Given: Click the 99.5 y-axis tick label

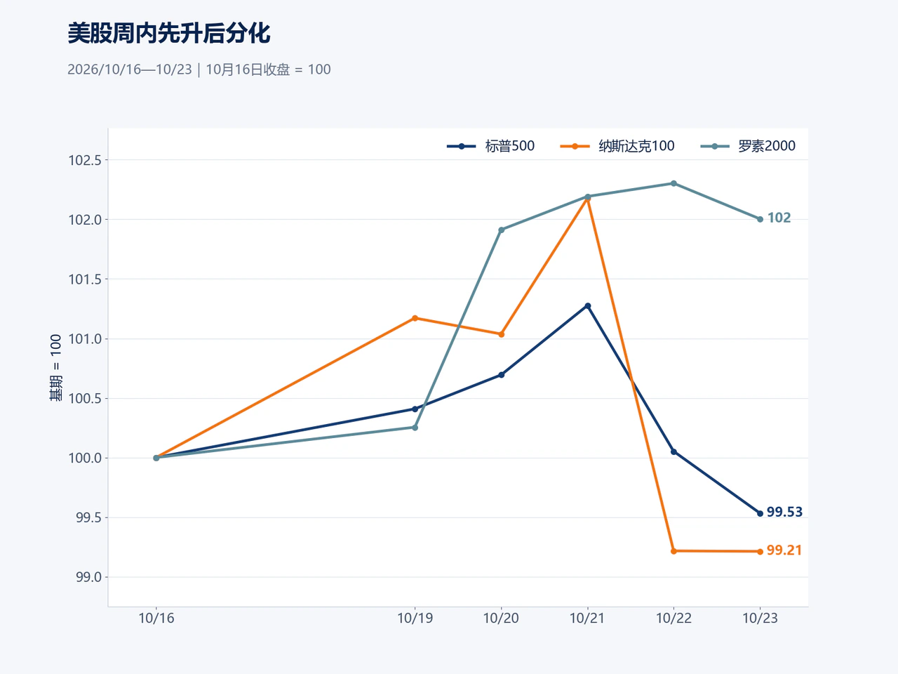Looking at the screenshot, I should point(88,517).
